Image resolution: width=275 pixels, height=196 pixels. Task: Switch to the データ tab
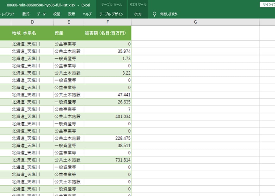coord(41,14)
